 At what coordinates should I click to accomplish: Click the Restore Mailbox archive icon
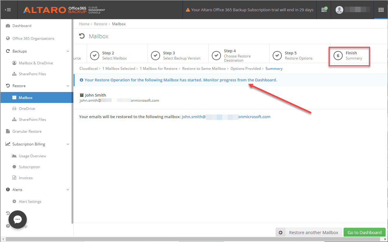click(14, 98)
